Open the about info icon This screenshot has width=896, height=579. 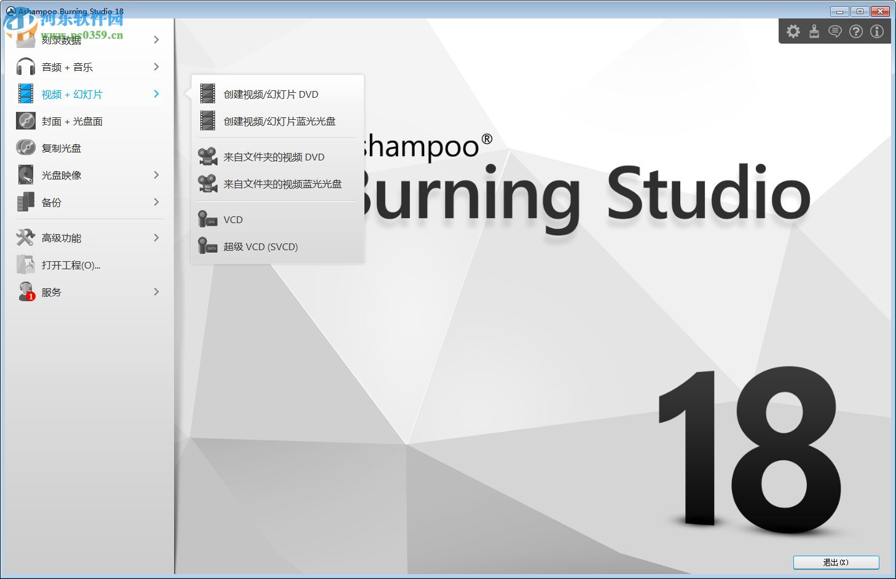(877, 31)
